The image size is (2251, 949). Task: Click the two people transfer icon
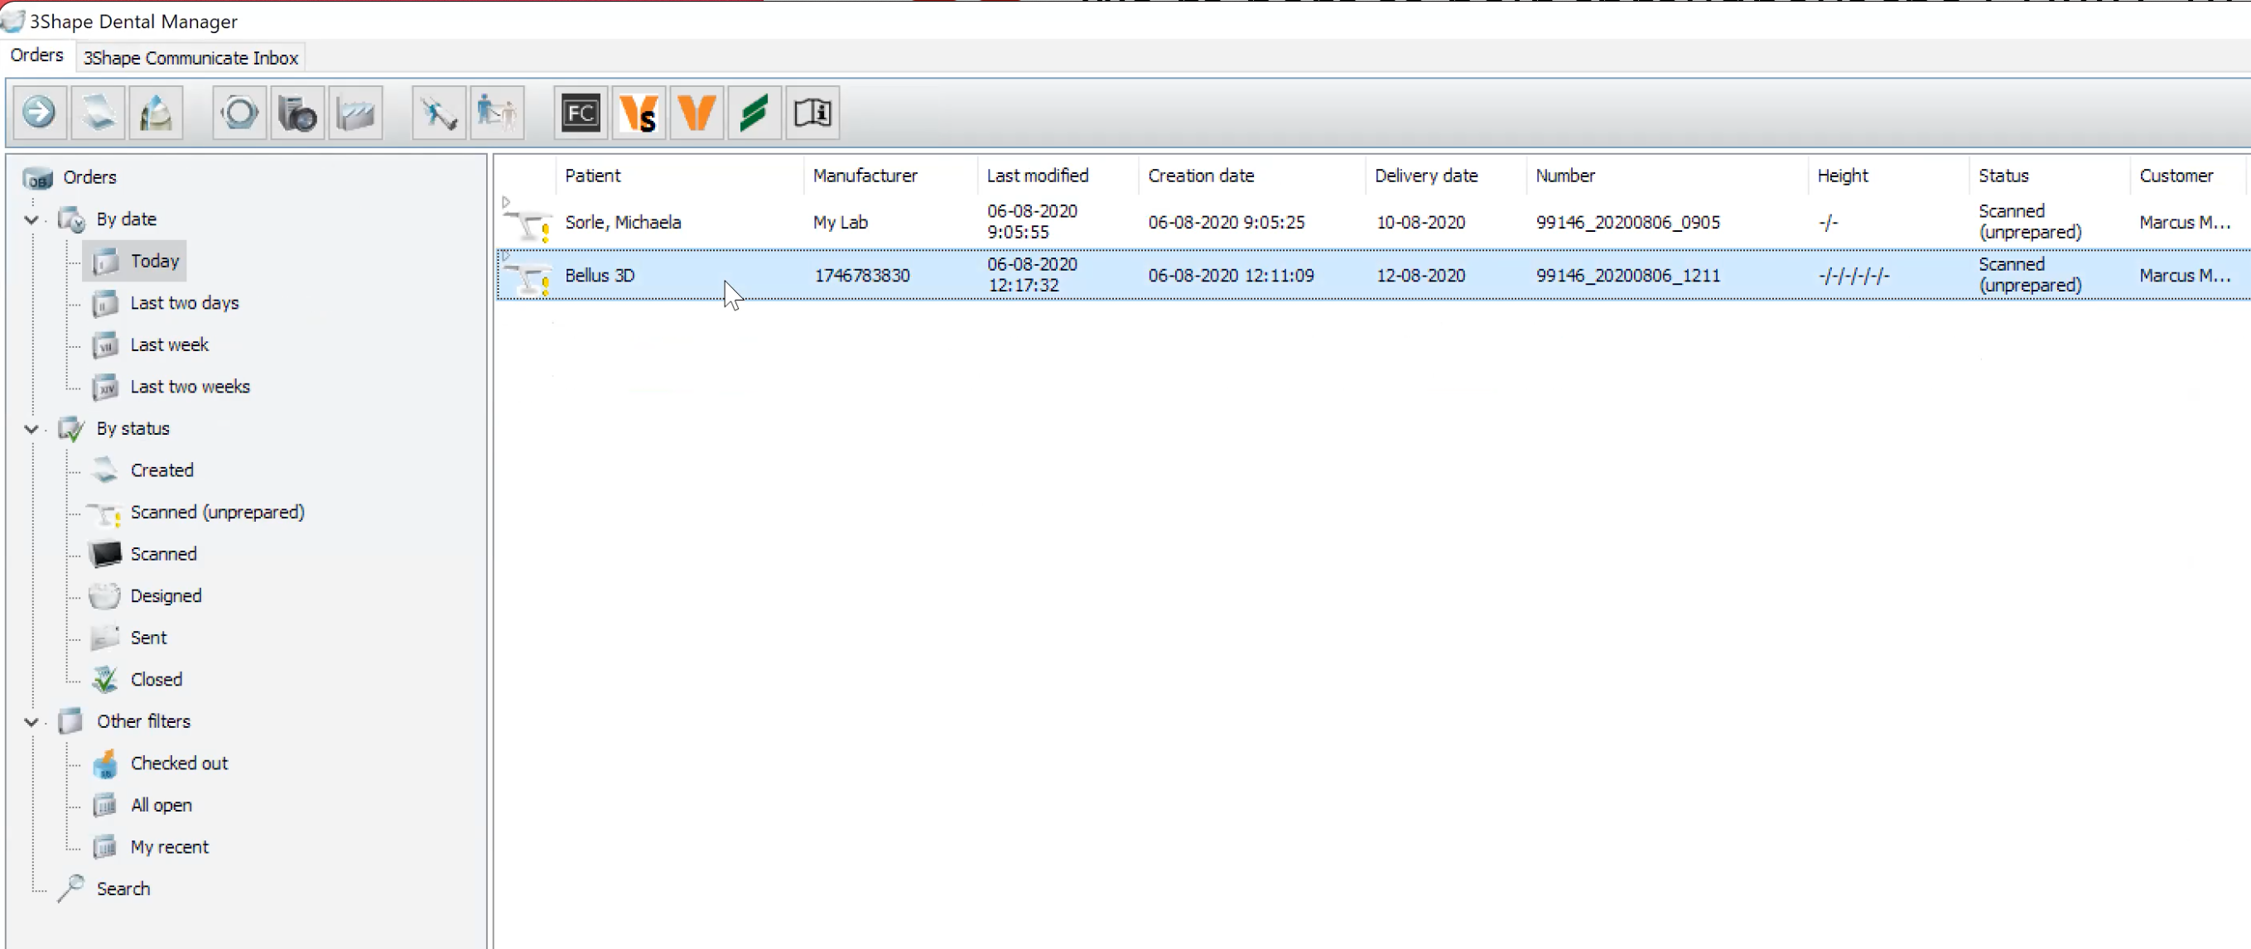pos(496,113)
